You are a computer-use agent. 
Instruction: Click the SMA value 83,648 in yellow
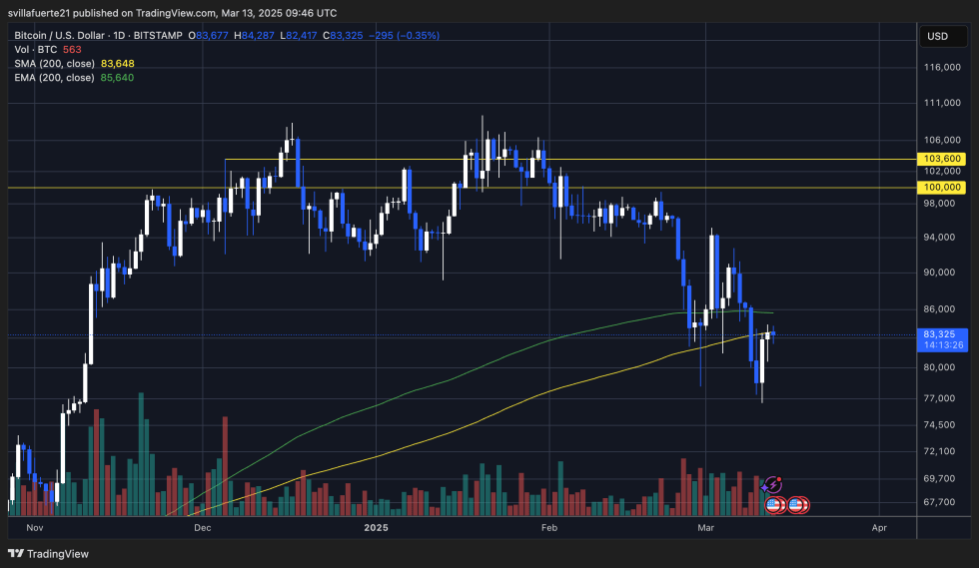(x=118, y=63)
